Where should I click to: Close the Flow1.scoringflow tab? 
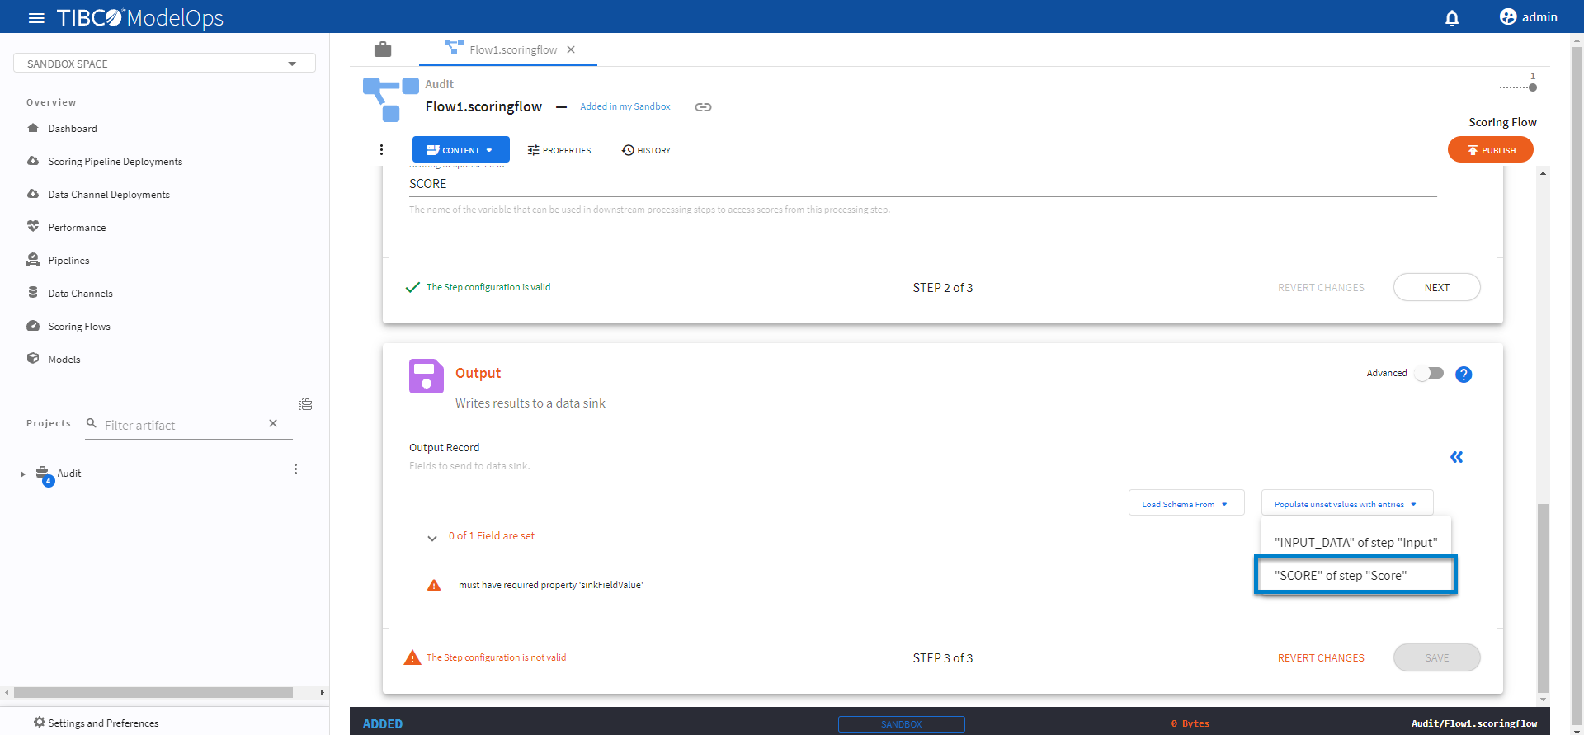click(571, 49)
